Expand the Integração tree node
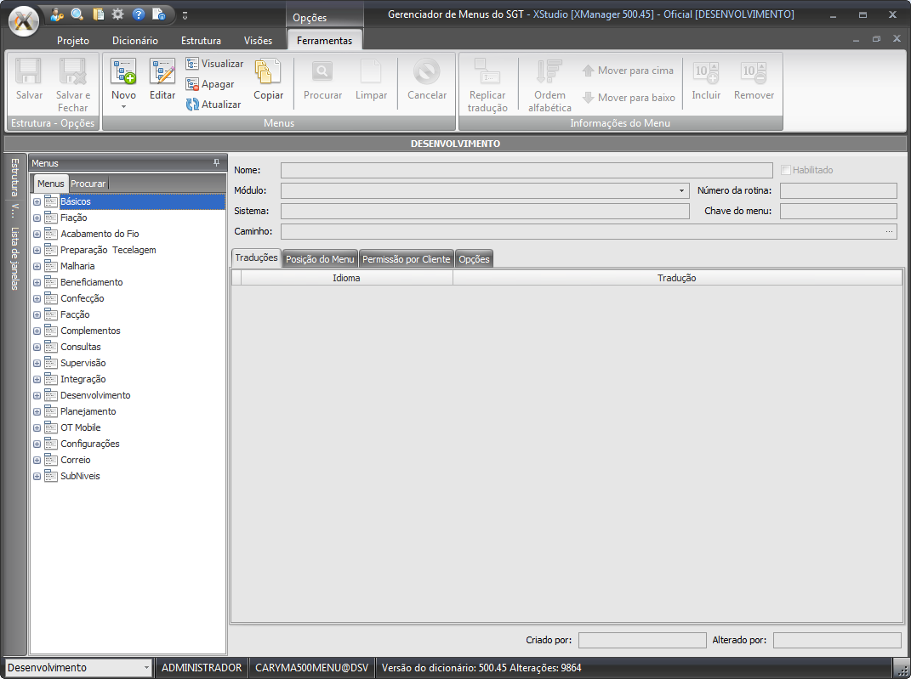The height and width of the screenshot is (679, 911). click(x=37, y=380)
